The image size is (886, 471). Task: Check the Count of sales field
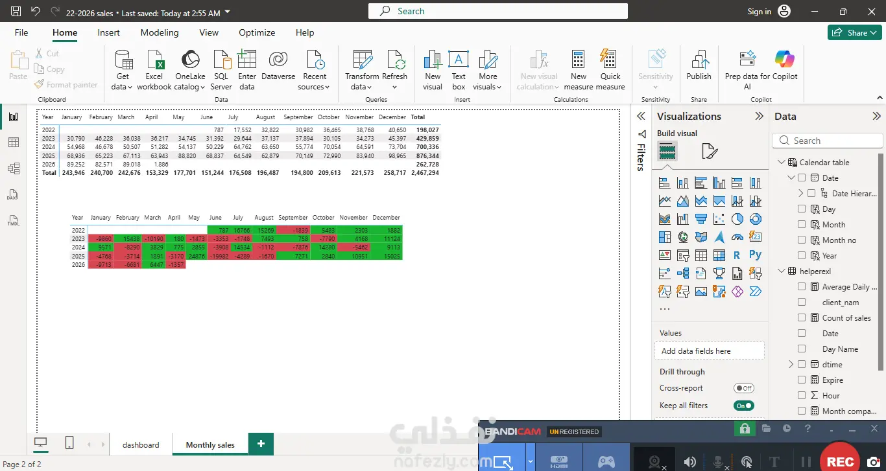coord(802,317)
